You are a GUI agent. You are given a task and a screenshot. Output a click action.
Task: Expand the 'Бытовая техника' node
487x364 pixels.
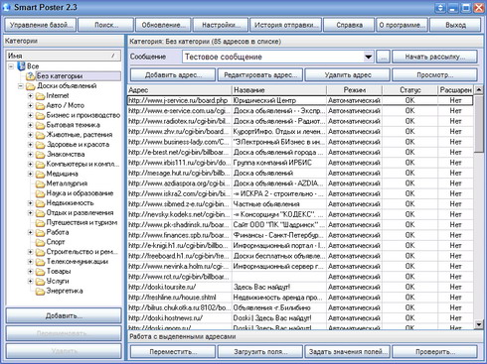pos(30,125)
